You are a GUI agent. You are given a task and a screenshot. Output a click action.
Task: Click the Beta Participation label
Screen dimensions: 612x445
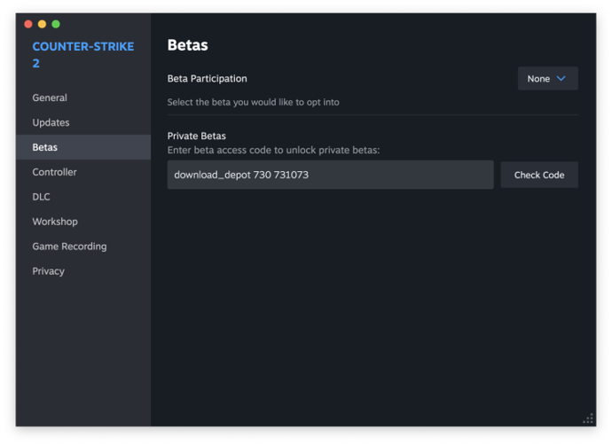[207, 79]
